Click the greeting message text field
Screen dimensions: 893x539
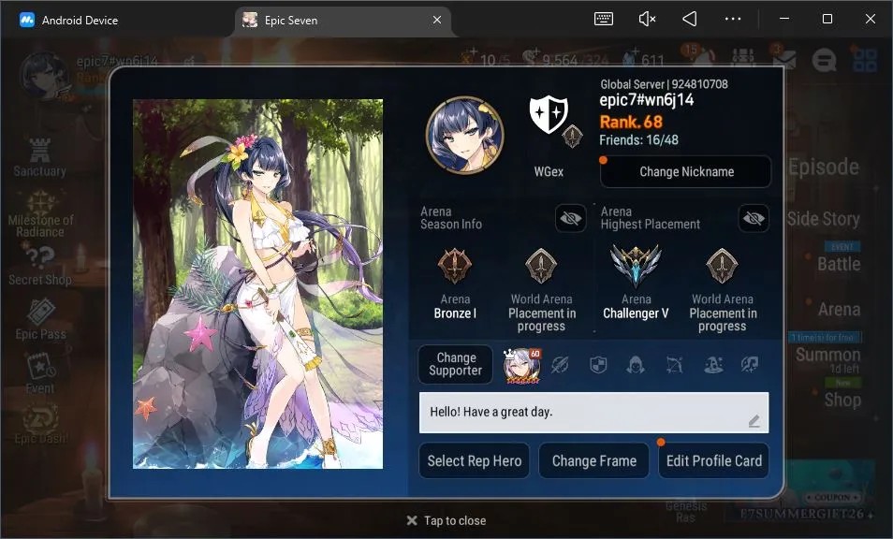tap(594, 413)
